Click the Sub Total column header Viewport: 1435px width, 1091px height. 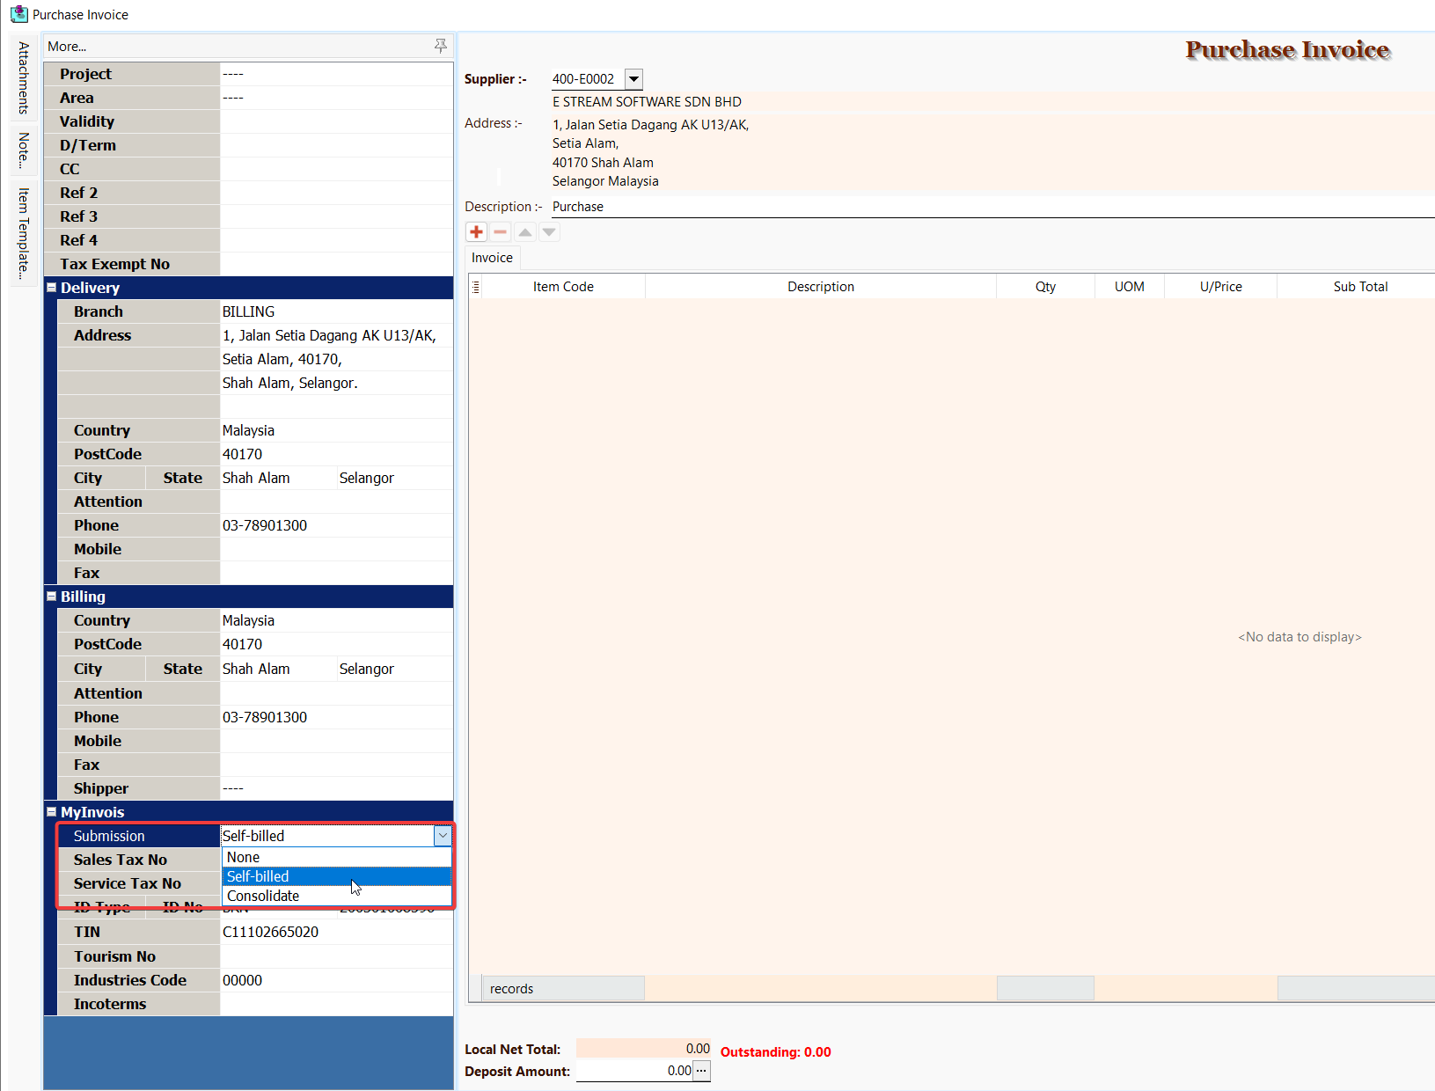coord(1359,287)
